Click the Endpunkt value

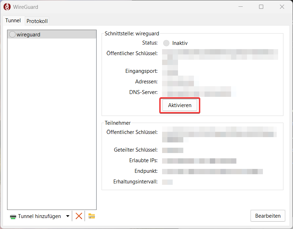click(x=212, y=171)
